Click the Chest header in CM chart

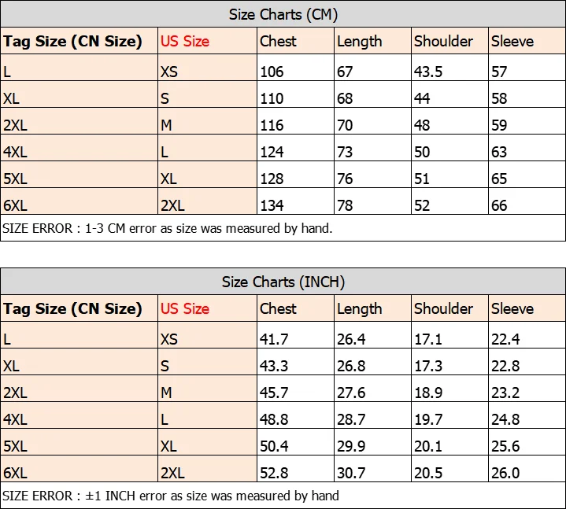click(x=278, y=41)
